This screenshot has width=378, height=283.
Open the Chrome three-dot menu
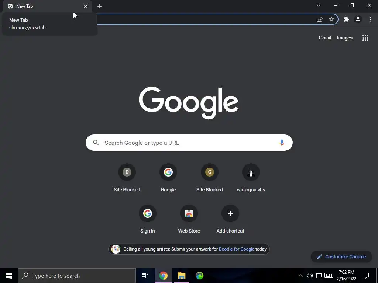370,19
